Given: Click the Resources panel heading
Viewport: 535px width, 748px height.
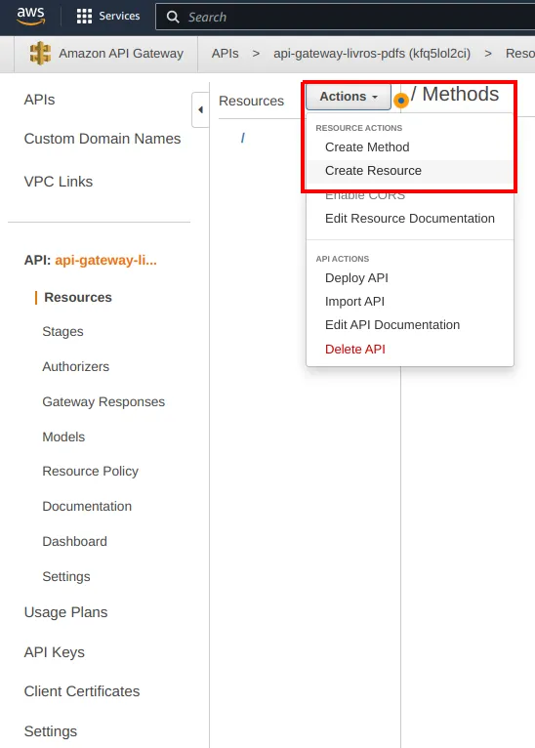Looking at the screenshot, I should click(x=251, y=102).
